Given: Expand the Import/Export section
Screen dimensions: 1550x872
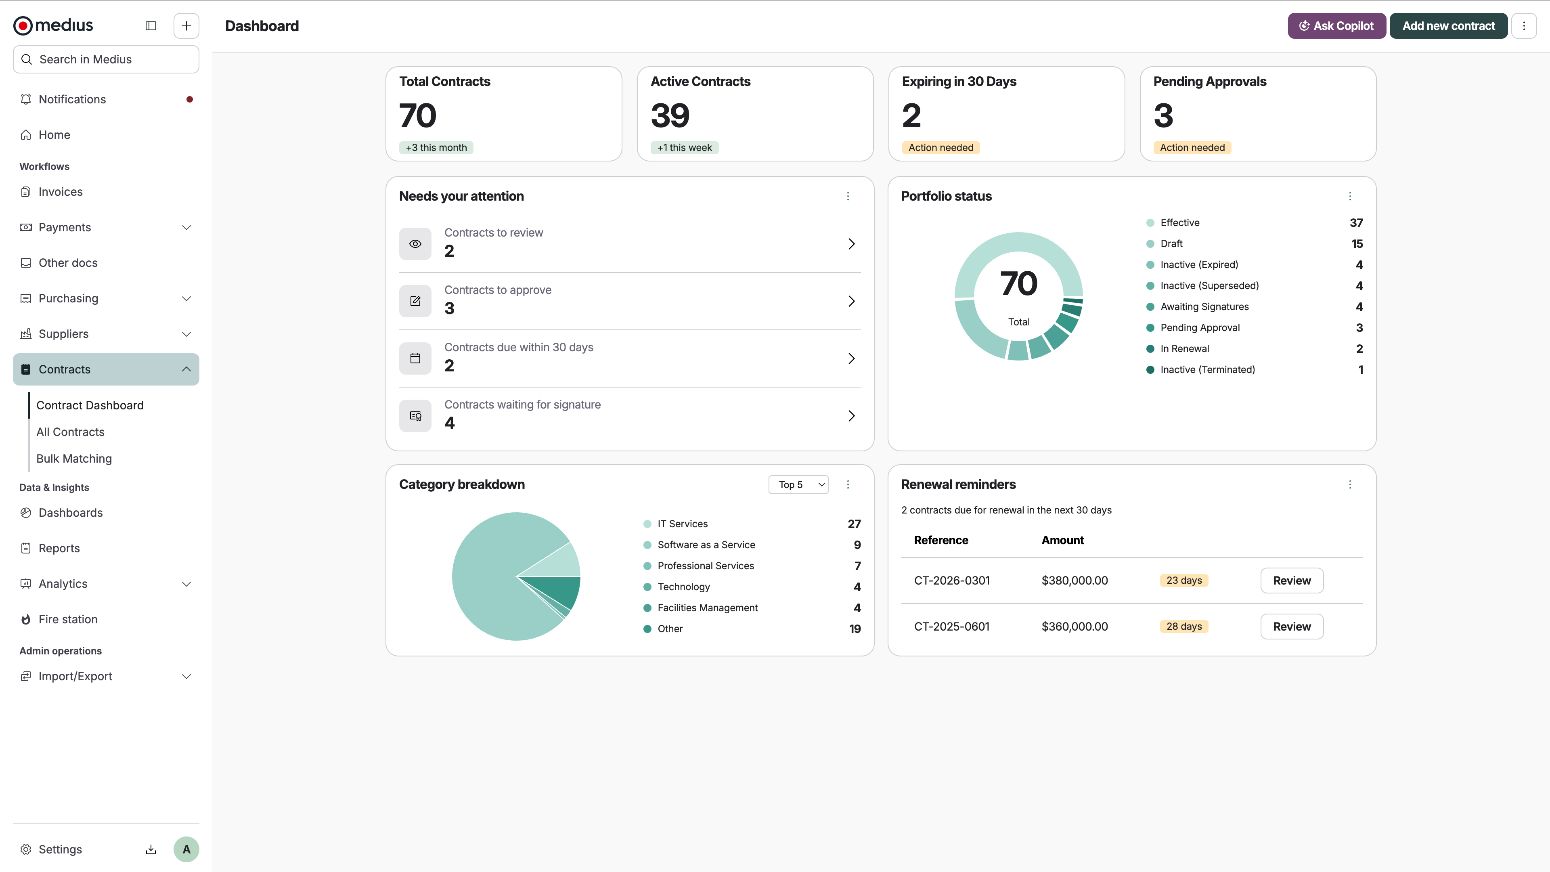Looking at the screenshot, I should (x=186, y=677).
